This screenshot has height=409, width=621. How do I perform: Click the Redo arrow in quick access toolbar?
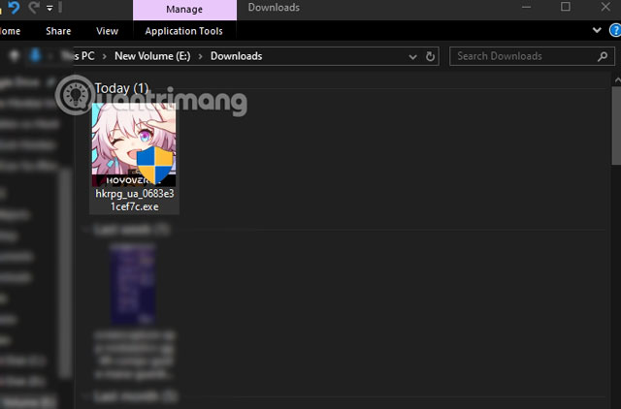click(x=34, y=8)
